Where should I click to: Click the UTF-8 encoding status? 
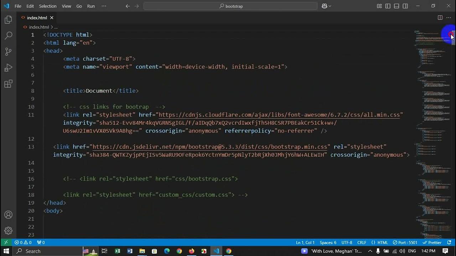point(347,242)
